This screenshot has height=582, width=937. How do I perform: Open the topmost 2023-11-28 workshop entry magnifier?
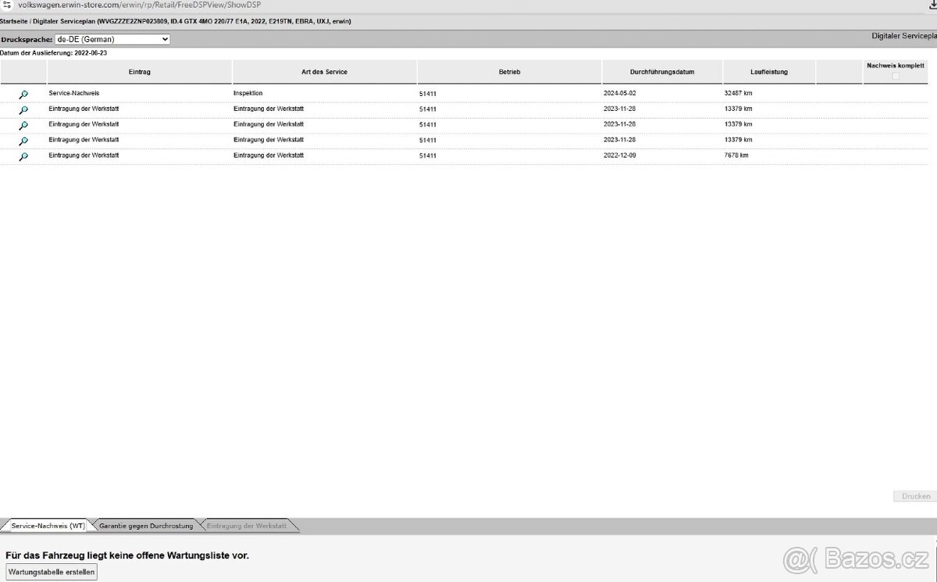23,110
